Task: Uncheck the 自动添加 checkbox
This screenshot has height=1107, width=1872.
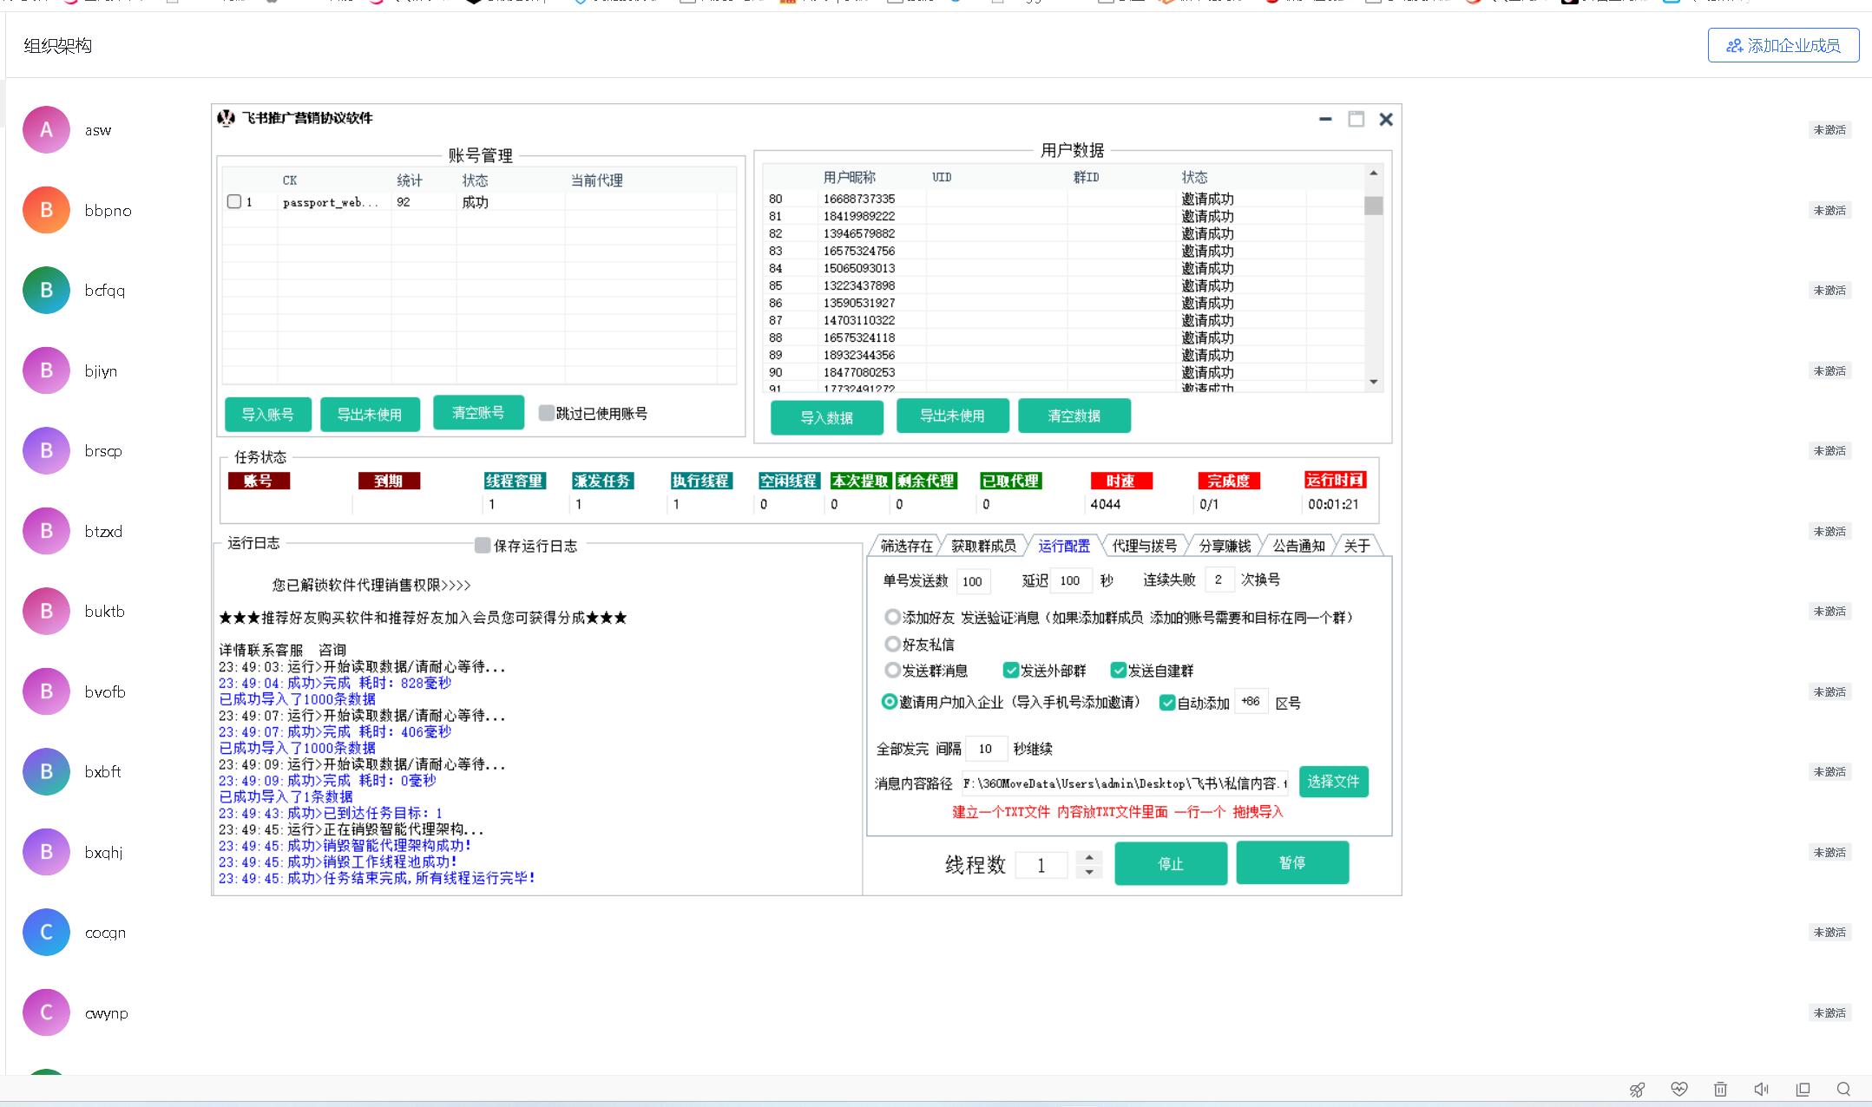Action: pyautogui.click(x=1167, y=703)
